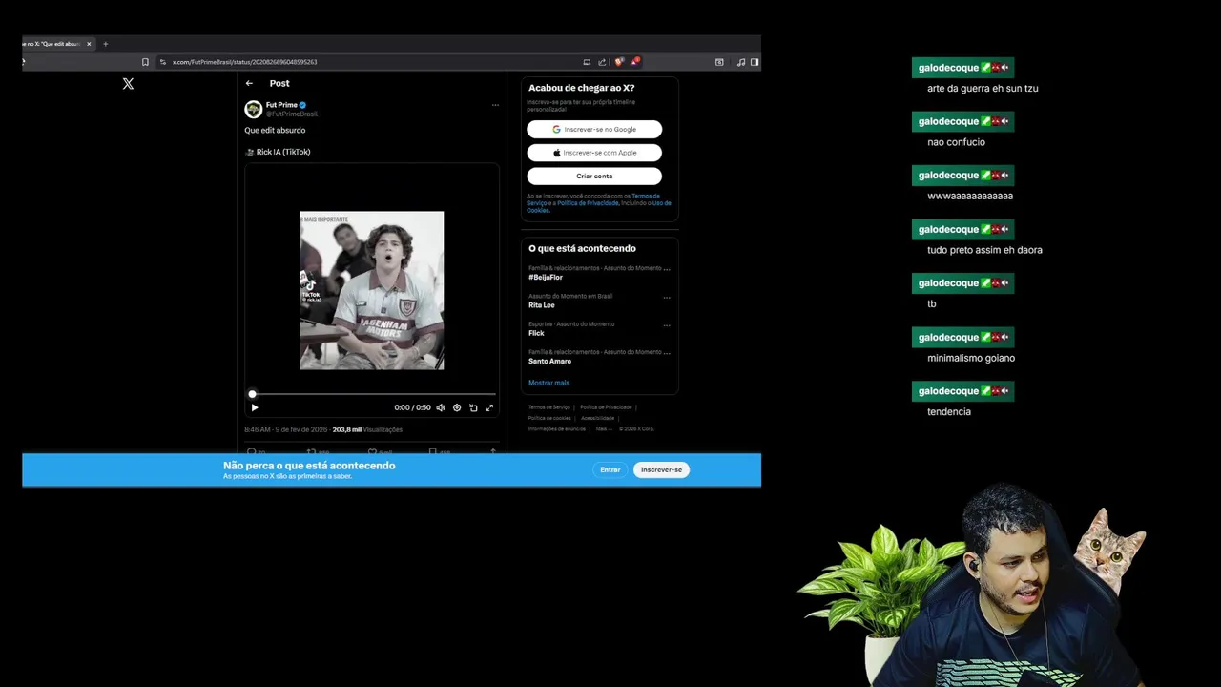Click 'Mostrar mais' under trends

point(548,383)
